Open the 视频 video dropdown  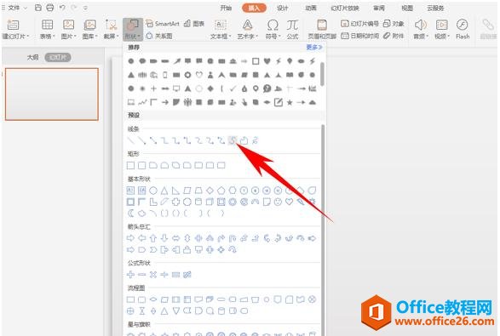click(x=441, y=29)
